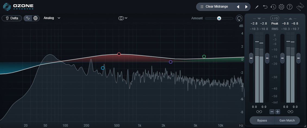Toggle the output channel link icon
The image size is (307, 128).
290,112
